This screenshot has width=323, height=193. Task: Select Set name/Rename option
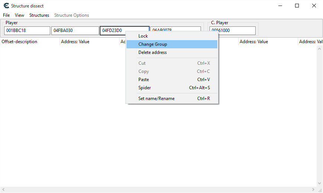[156, 99]
